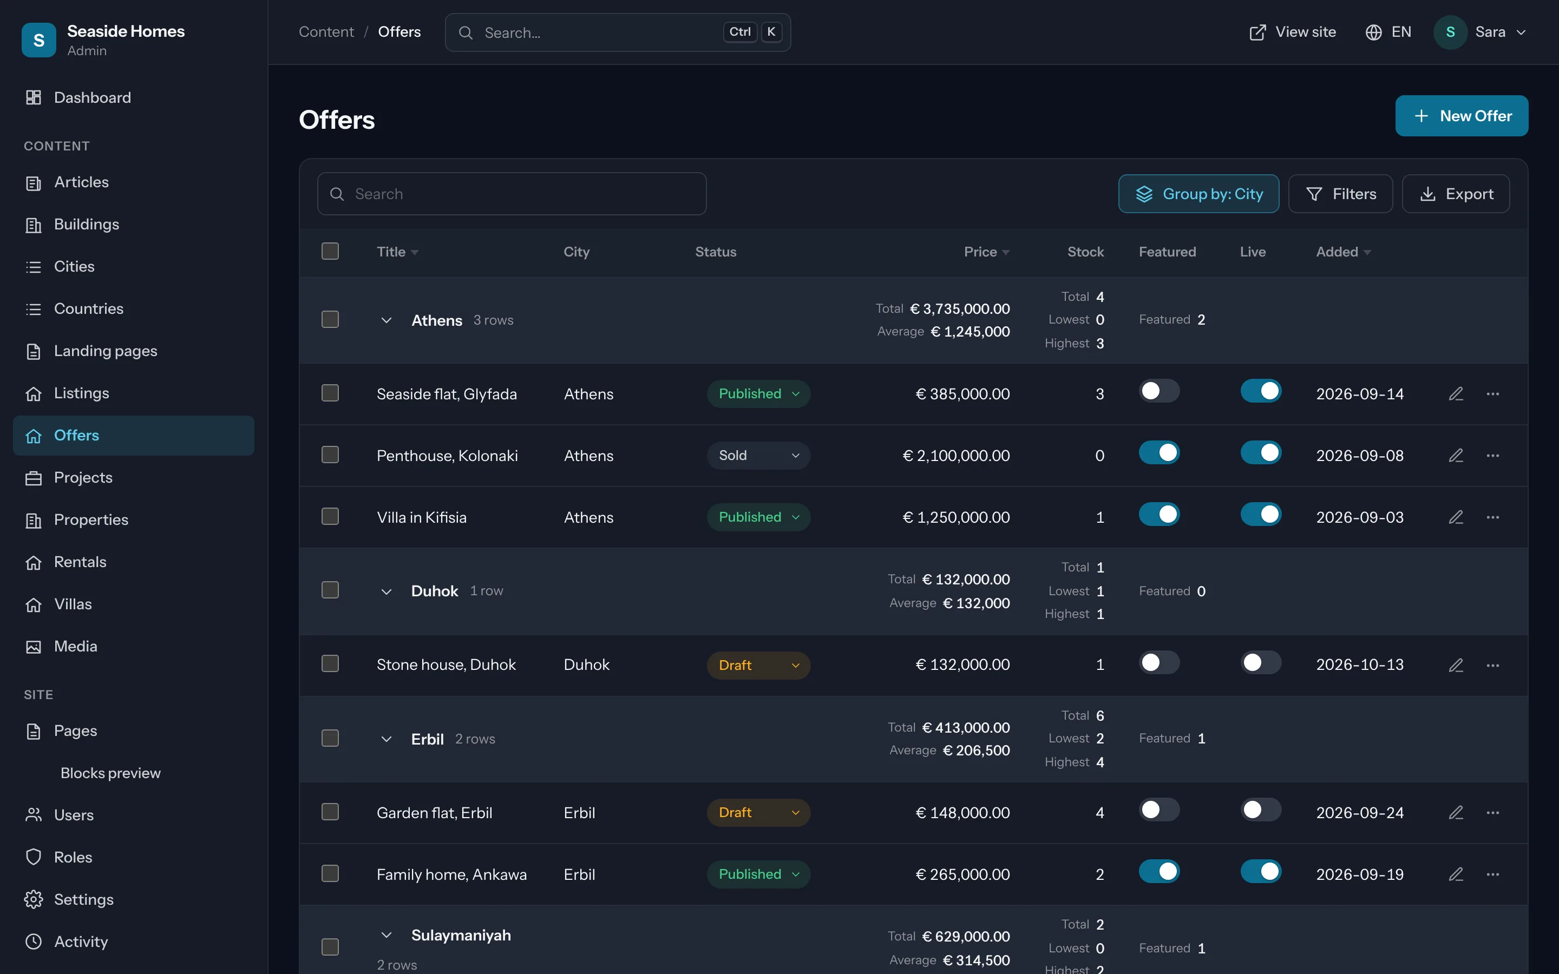Open Articles in the sidebar
The height and width of the screenshot is (974, 1559).
pyautogui.click(x=133, y=182)
